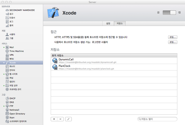Click the pencil edit repository button
The height and width of the screenshot is (125, 185).
click(x=68, y=119)
